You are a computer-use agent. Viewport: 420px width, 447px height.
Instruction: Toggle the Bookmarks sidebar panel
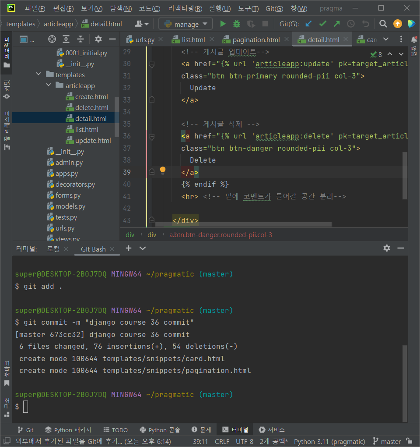pyautogui.click(x=6, y=373)
